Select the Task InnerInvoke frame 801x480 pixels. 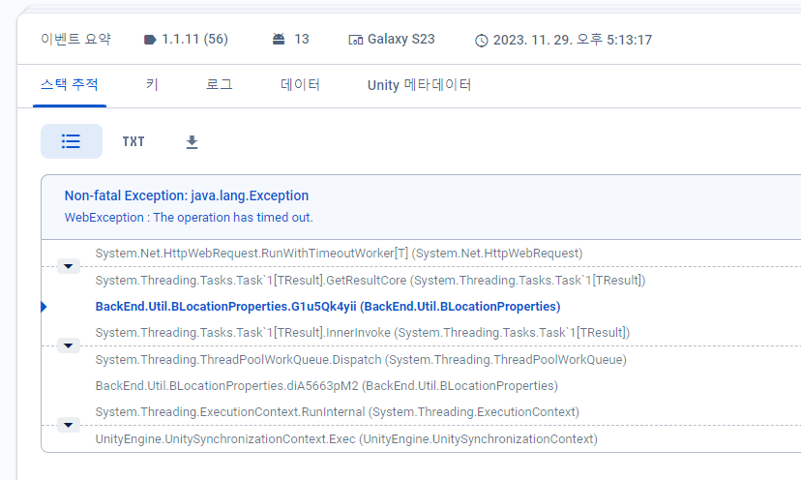tap(363, 333)
